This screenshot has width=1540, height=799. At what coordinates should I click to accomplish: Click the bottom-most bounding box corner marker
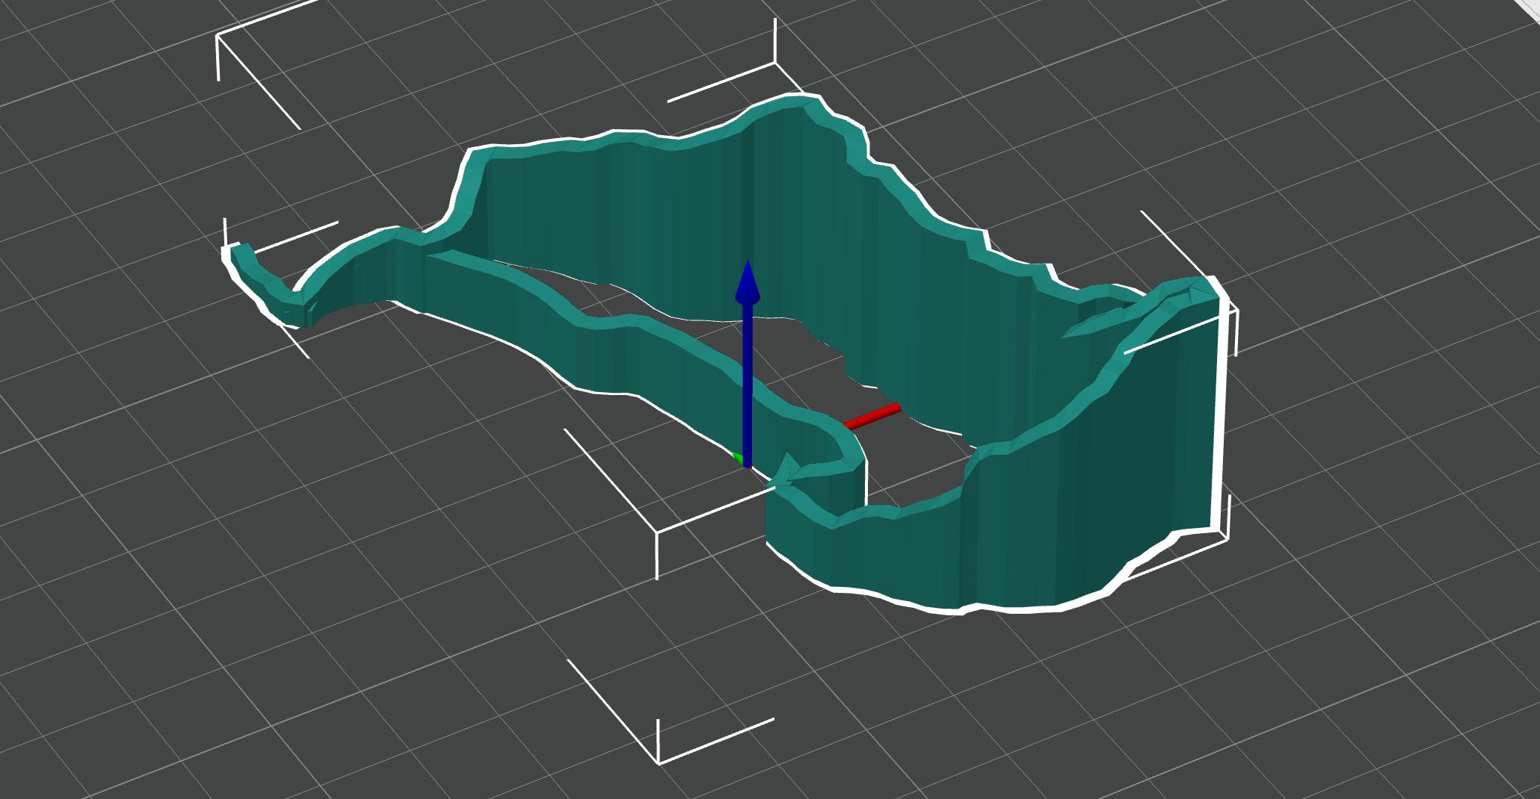[659, 762]
